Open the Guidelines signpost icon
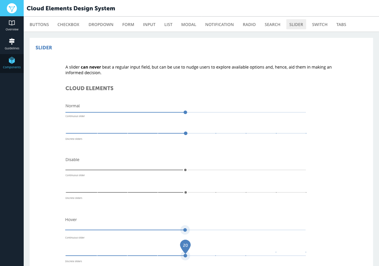The width and height of the screenshot is (379, 266). (12, 41)
